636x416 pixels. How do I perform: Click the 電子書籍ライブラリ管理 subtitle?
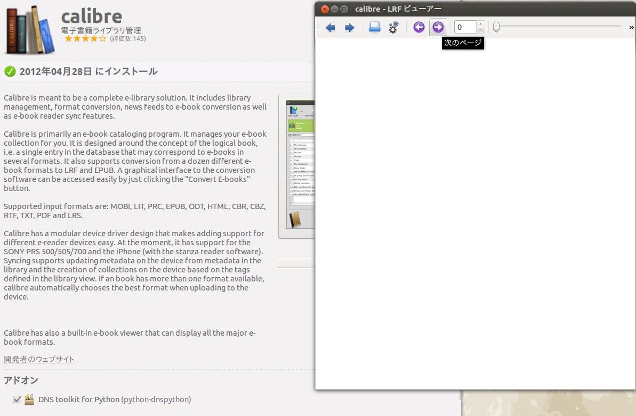click(x=101, y=30)
